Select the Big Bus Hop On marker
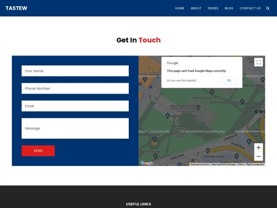The height and width of the screenshot is (208, 277). [155, 156]
